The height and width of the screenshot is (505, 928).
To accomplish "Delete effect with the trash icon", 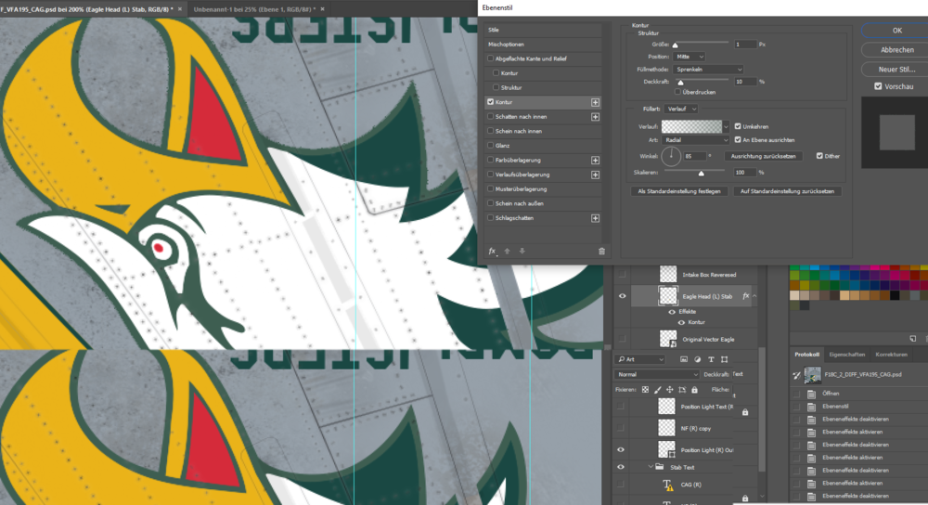I will (x=601, y=251).
